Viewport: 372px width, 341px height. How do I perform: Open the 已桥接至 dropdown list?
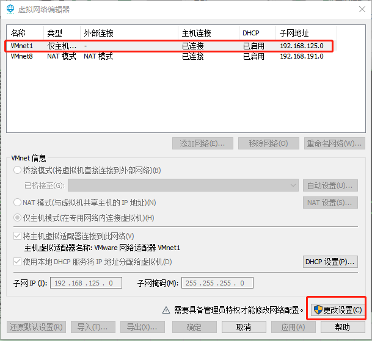(x=183, y=185)
